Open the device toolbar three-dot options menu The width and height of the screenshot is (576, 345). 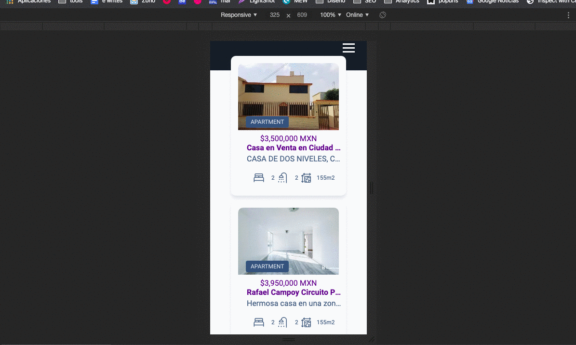(568, 15)
